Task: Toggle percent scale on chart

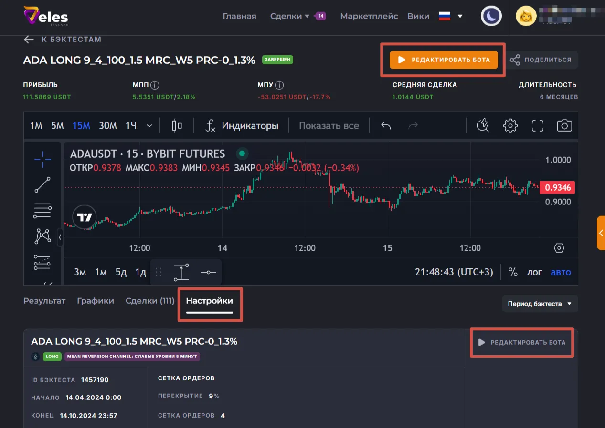Action: [x=513, y=272]
